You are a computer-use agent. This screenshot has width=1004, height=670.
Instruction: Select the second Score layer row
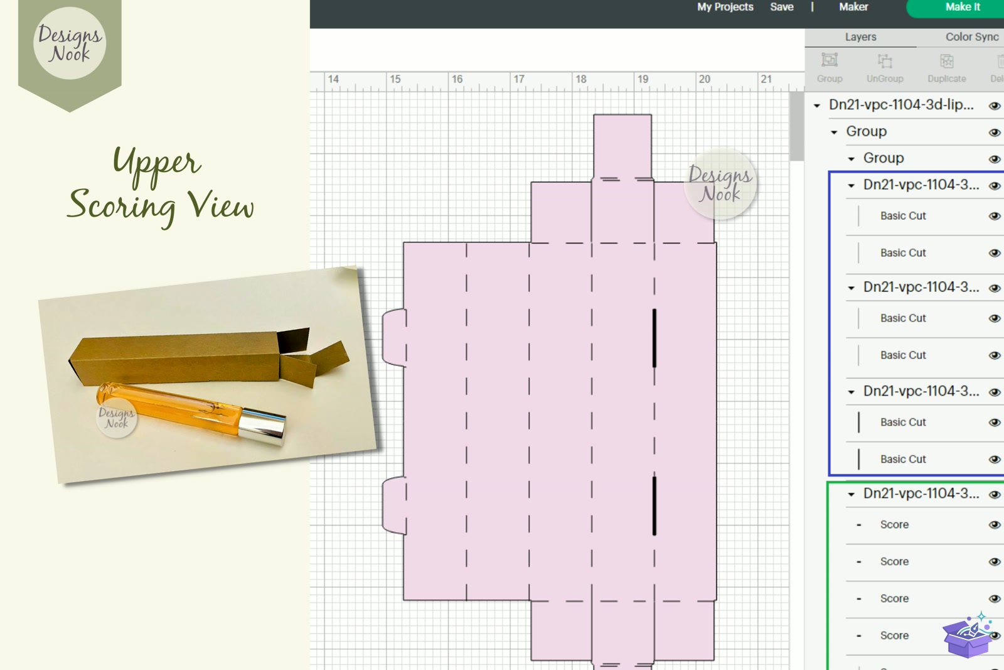[925, 562]
